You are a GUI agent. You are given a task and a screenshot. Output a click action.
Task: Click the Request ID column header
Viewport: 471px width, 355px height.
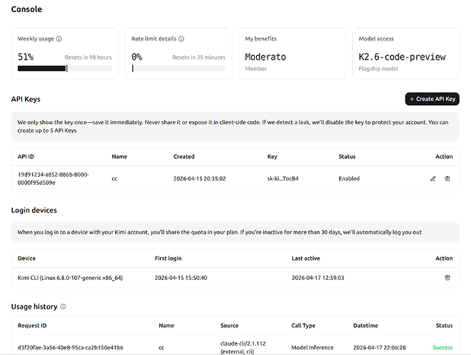point(32,326)
